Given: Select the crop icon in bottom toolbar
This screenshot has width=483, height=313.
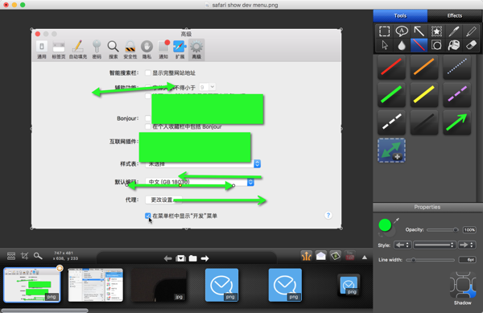Looking at the screenshot, I should [24, 256].
